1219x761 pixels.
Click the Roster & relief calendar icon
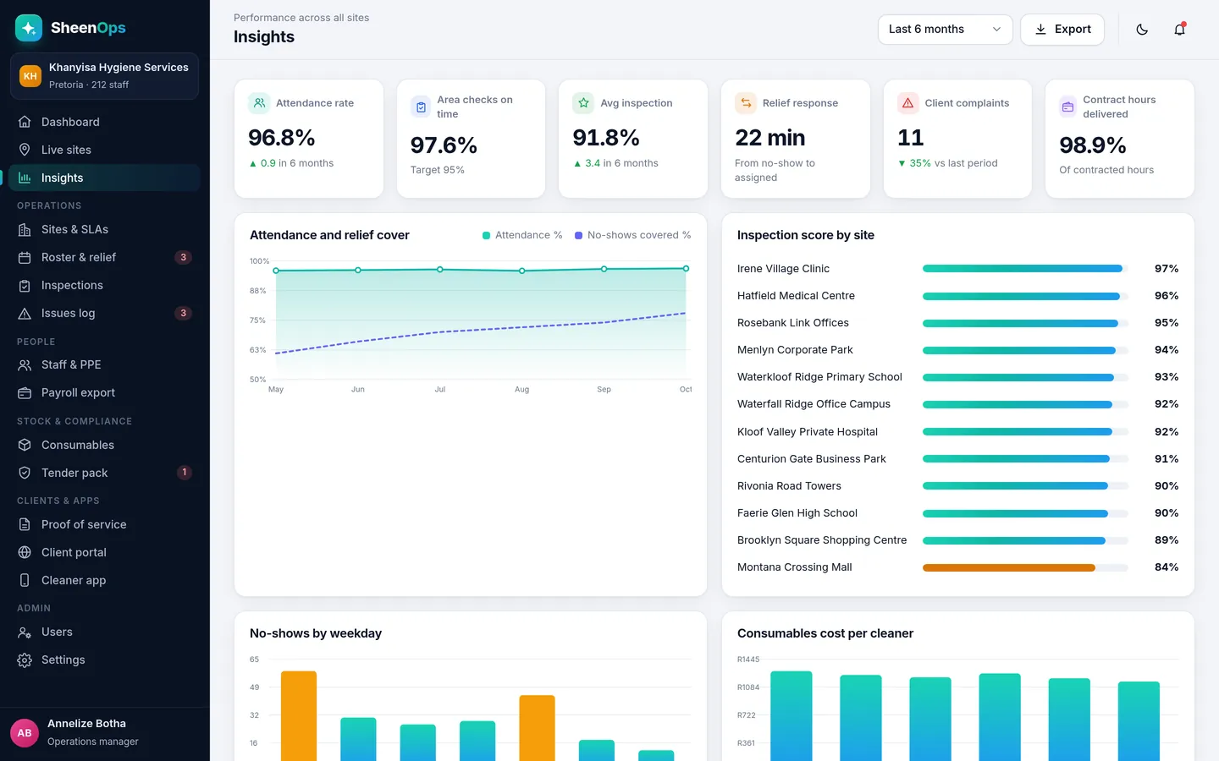[x=25, y=257]
